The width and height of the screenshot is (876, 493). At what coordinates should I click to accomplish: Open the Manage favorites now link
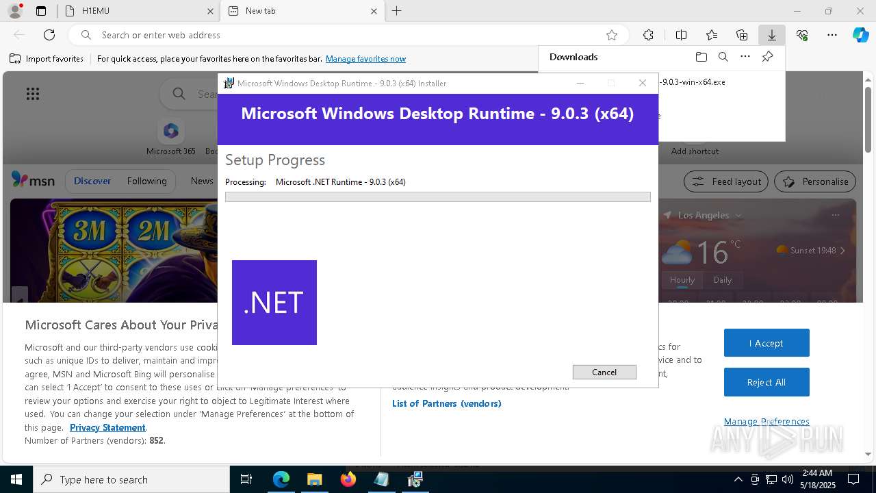[365, 59]
